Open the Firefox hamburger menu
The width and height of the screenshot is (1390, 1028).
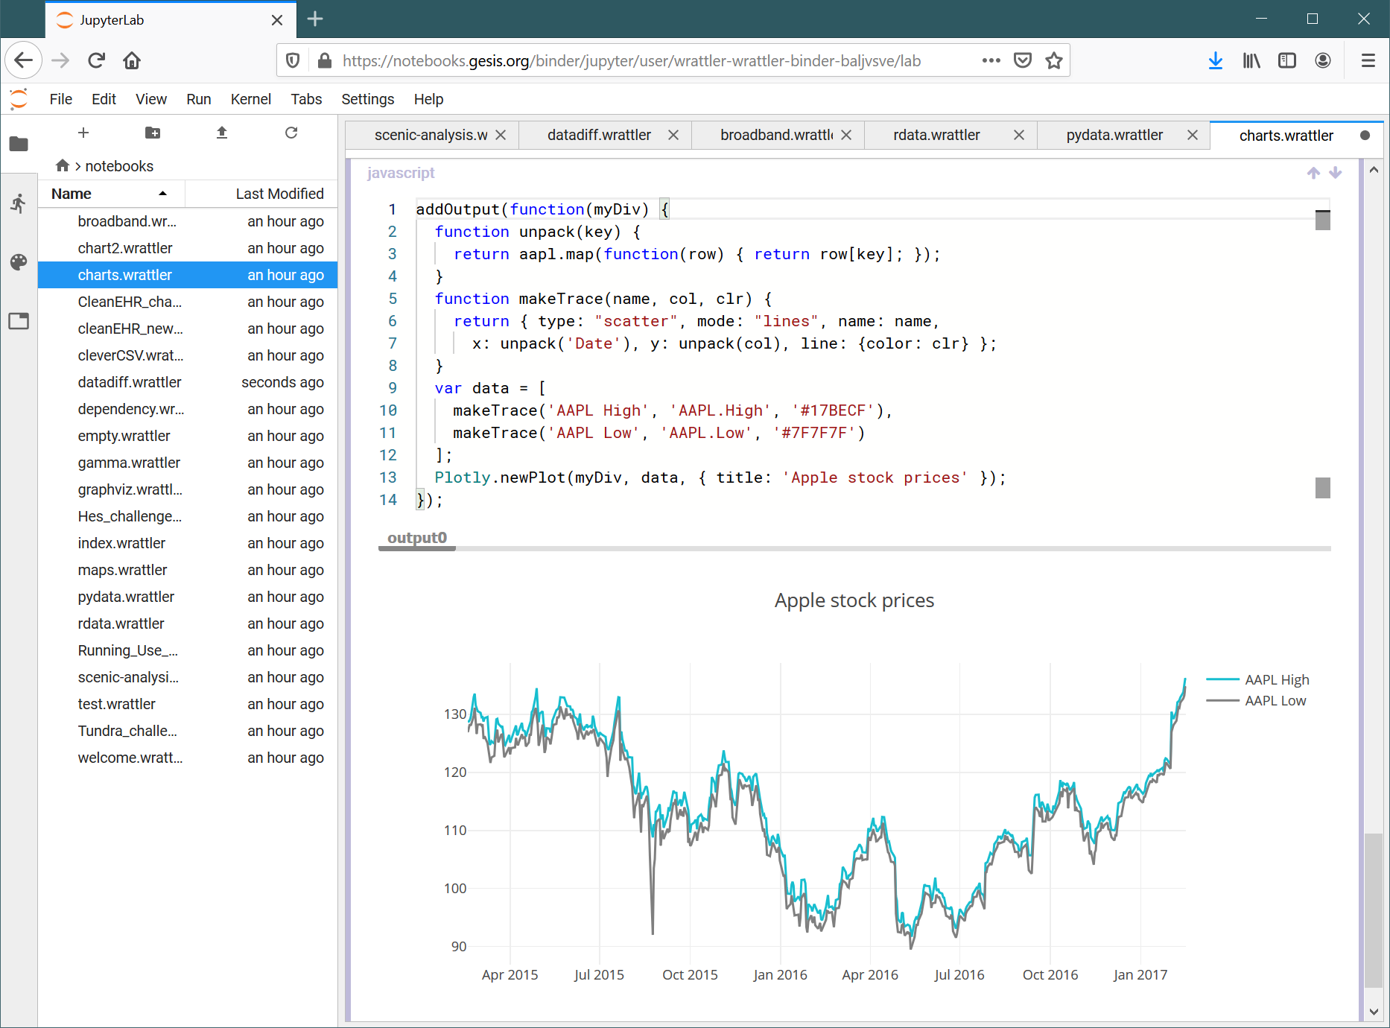(1368, 60)
